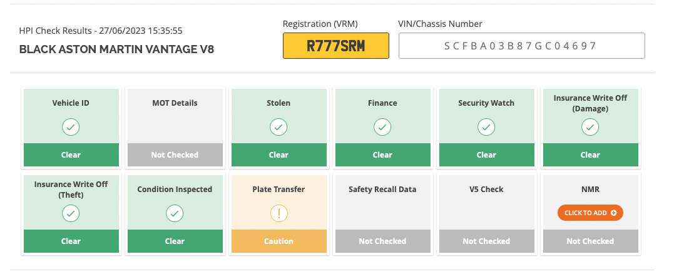Select the Finance tile title
Screen dimensions: 684x279
(x=382, y=103)
